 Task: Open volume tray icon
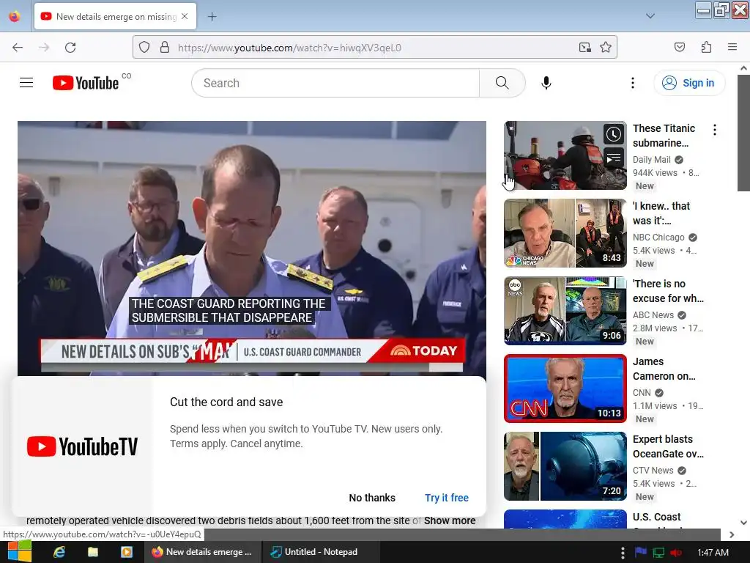676,553
